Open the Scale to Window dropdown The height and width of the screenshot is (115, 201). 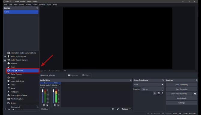58,71
